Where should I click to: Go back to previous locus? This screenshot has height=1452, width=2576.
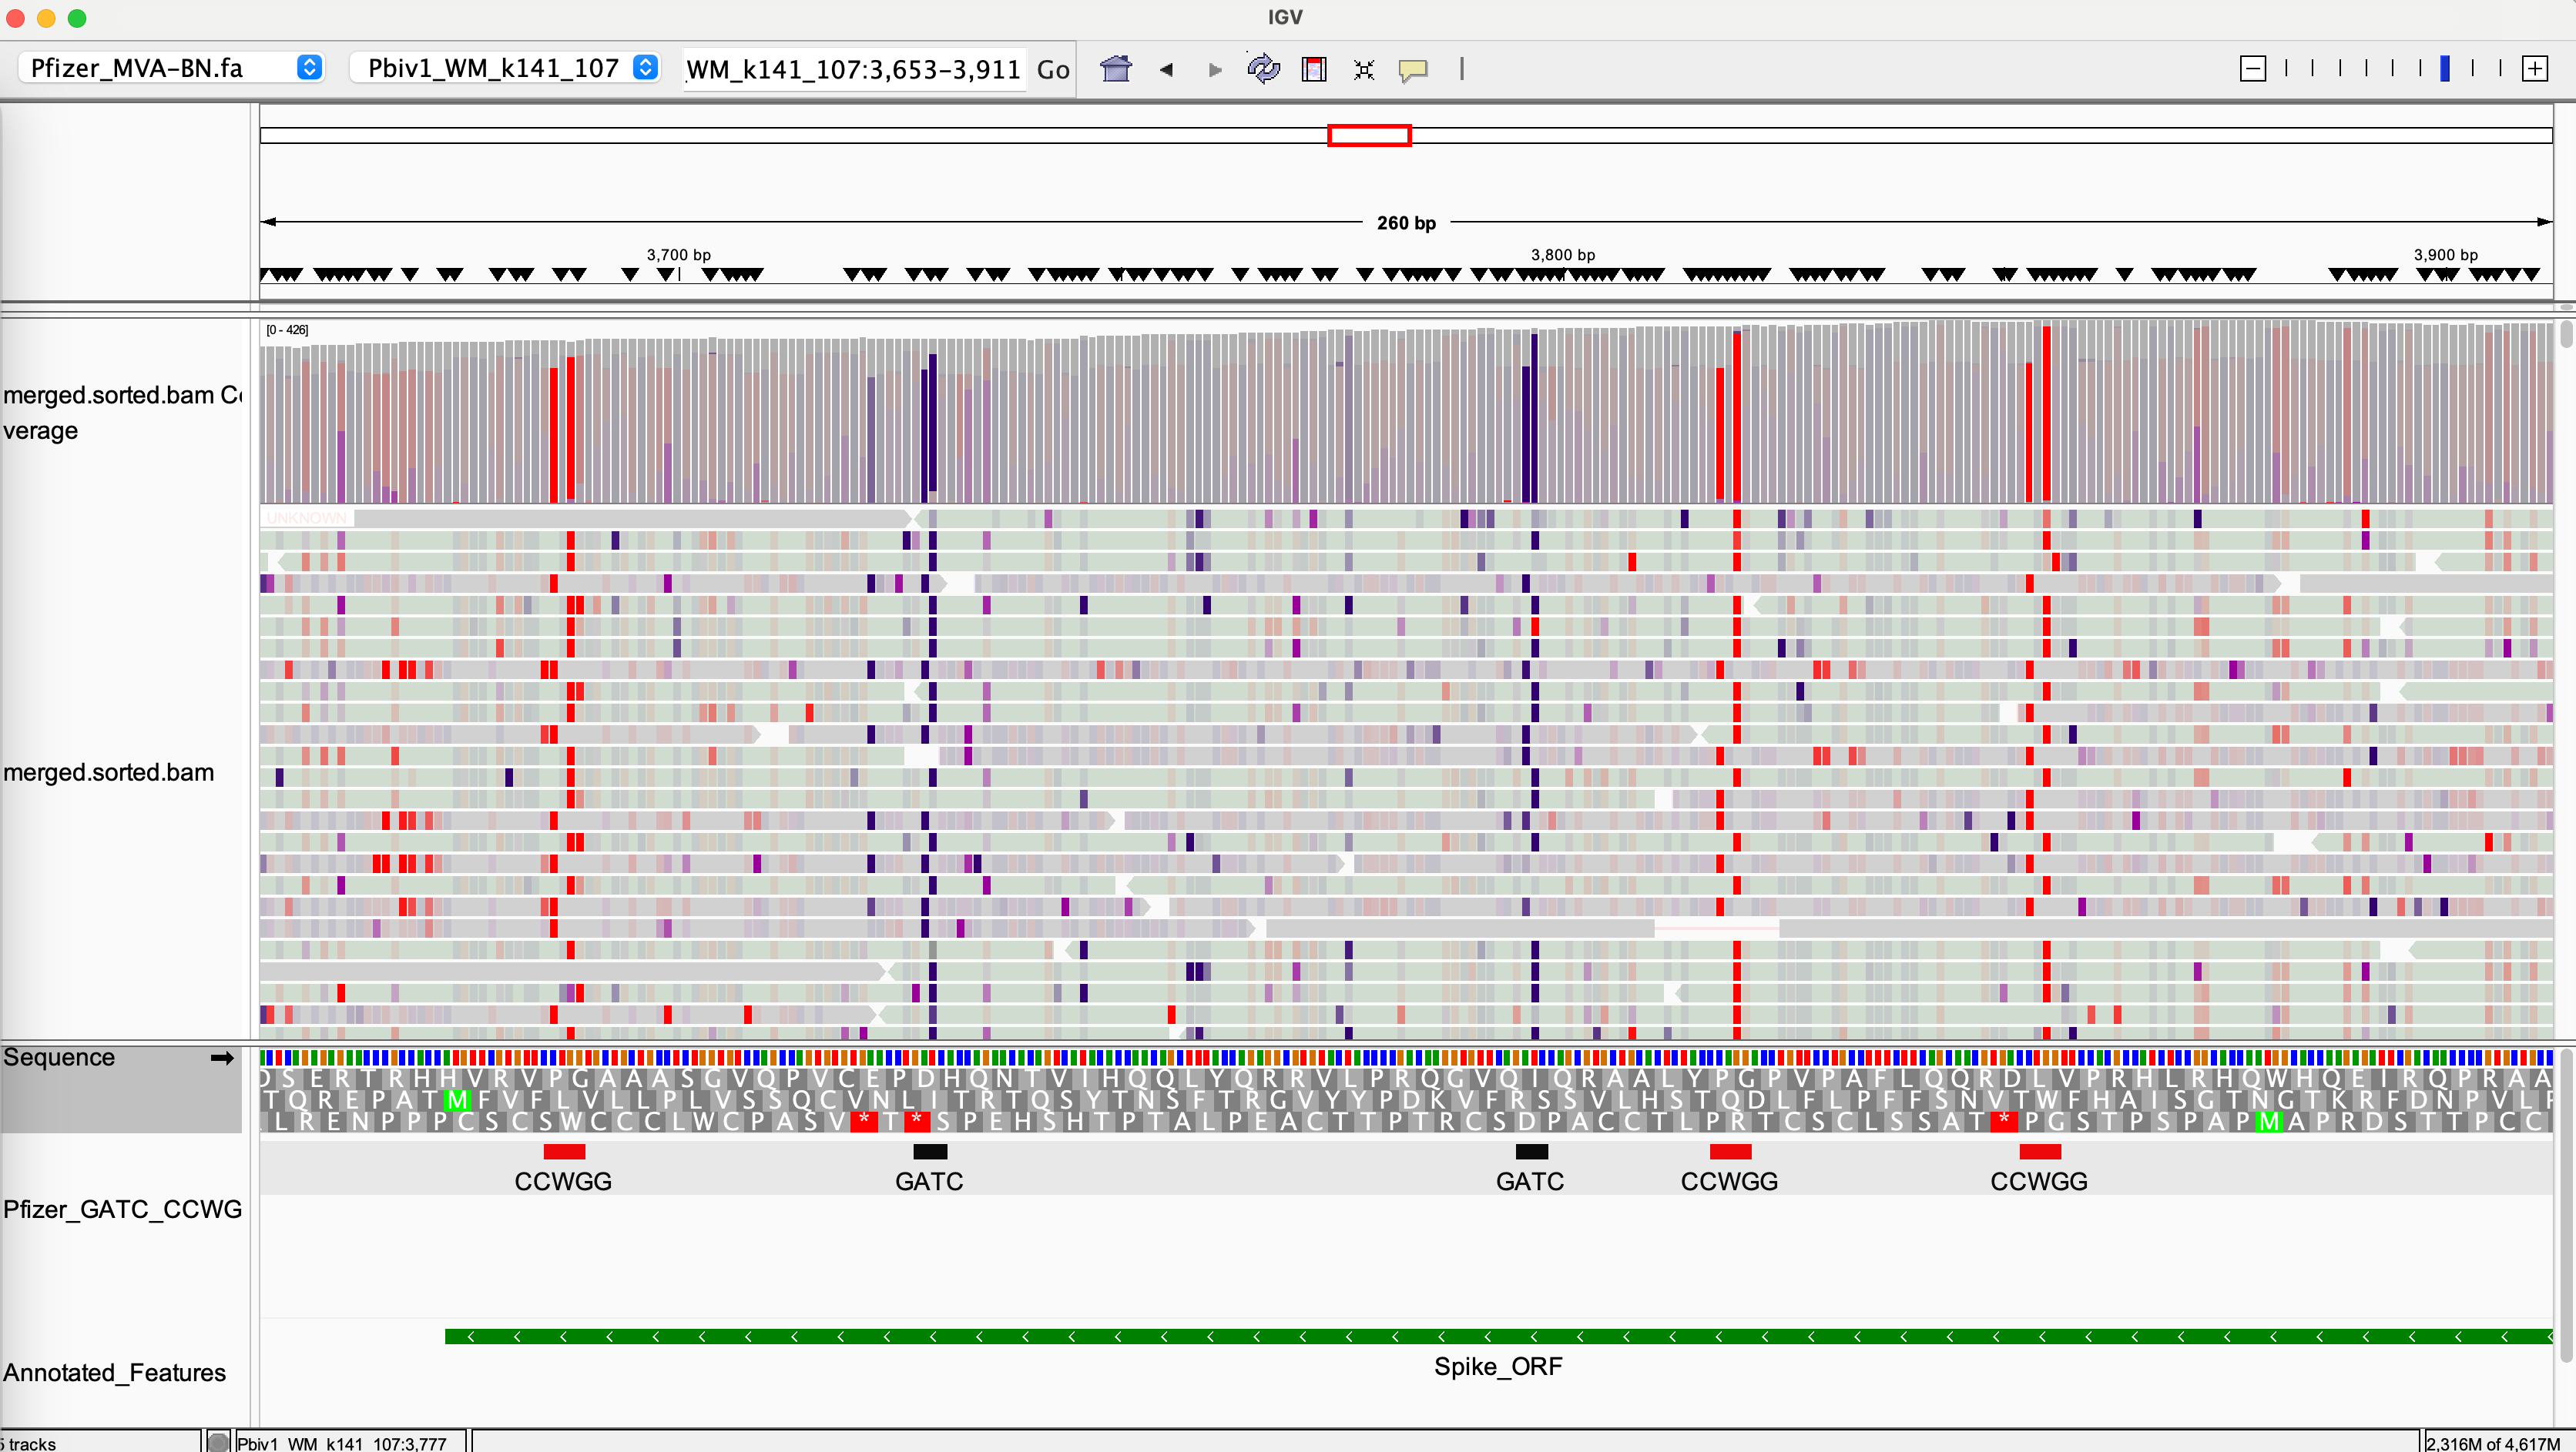pyautogui.click(x=1166, y=69)
